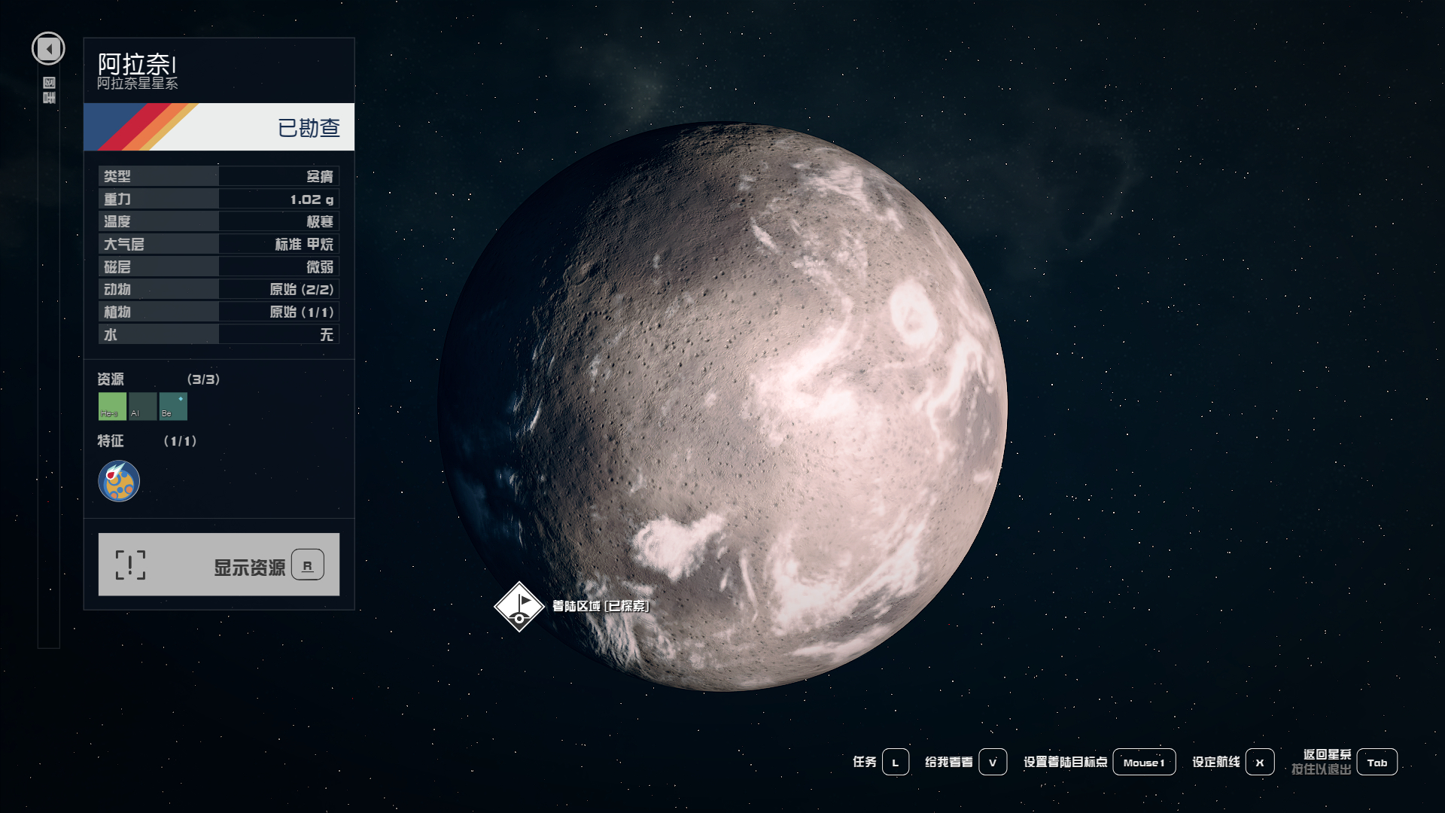Click the 温度 极寒 row
This screenshot has height=813, width=1445.
click(x=219, y=221)
